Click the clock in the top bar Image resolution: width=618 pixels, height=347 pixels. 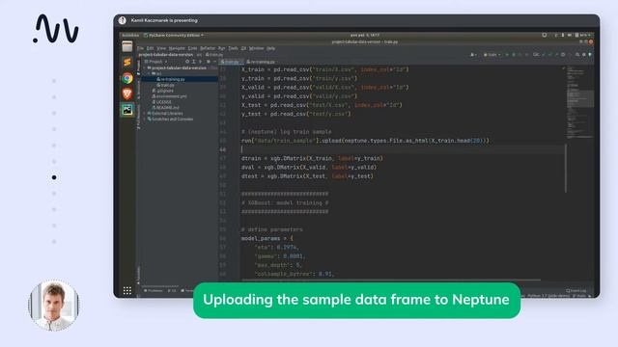click(x=365, y=35)
